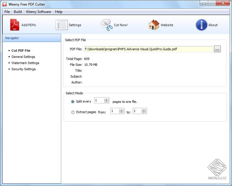Click the Cut Now! label text
Viewport: 232px width, 186px height.
pyautogui.click(x=121, y=25)
